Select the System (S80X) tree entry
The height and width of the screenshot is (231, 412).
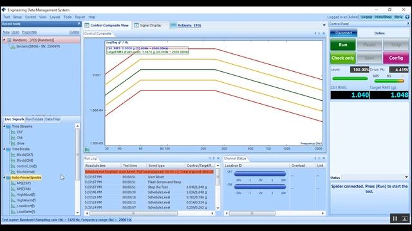[38, 46]
